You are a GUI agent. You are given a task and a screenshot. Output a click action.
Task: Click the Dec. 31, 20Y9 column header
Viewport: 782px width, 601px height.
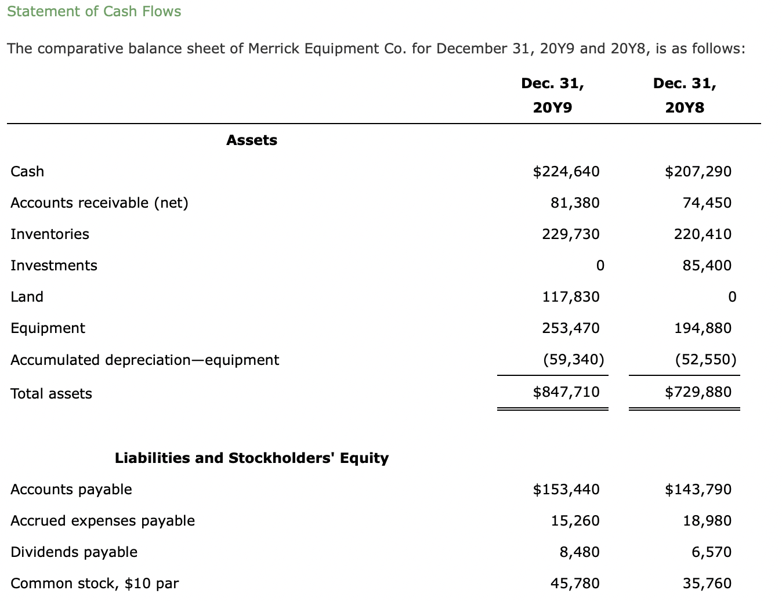[x=552, y=95]
